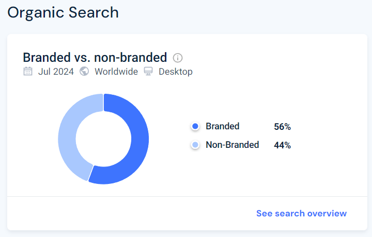Click the dark blue Branded legend dot

pos(195,127)
